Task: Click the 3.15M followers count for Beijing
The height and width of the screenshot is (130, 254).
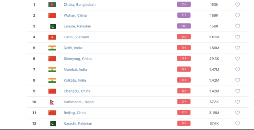Action: 214,113
